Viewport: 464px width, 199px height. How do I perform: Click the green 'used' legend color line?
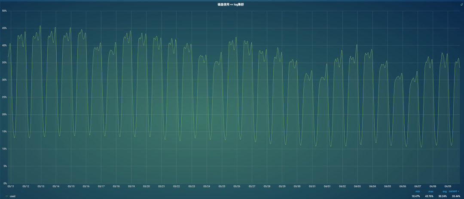[7, 196]
